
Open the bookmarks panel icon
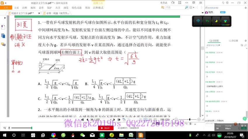3,27
